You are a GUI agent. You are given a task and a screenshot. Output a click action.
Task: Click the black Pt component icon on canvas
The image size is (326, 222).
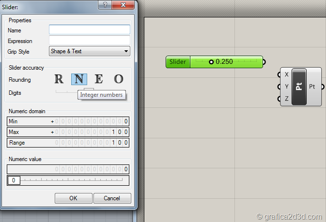click(299, 87)
